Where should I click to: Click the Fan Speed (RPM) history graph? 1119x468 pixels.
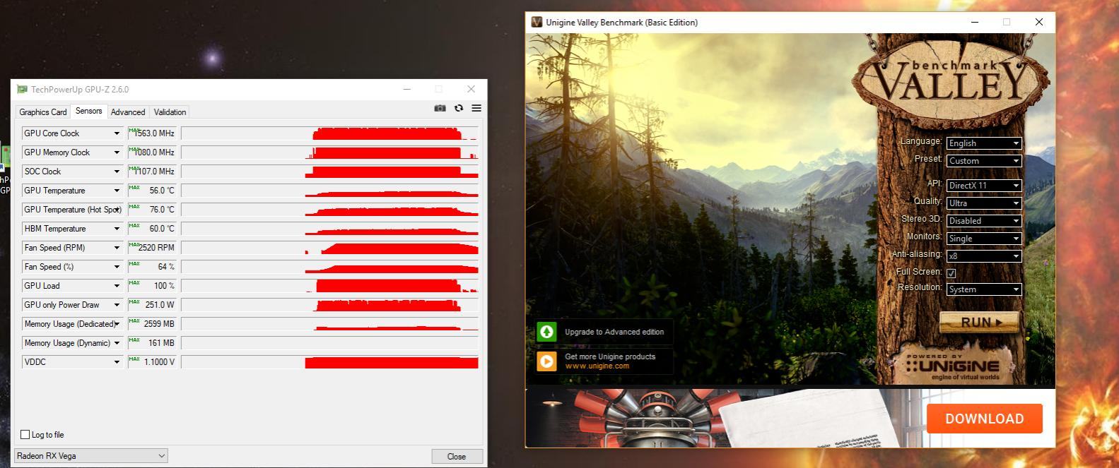(x=330, y=248)
